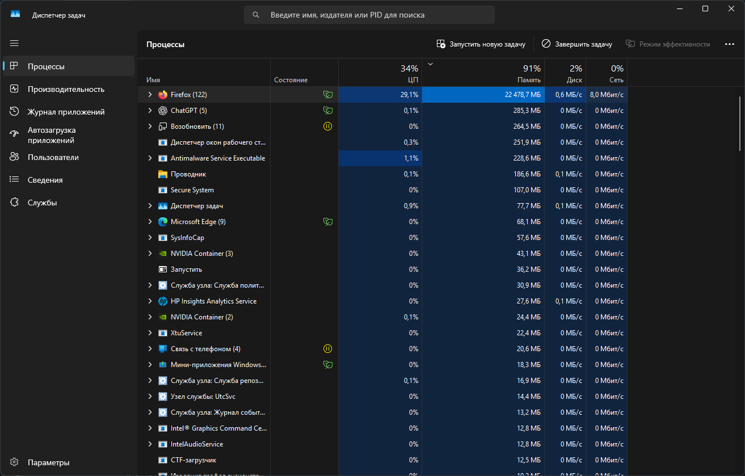Expand the Firefox (122) process group
Viewport: 745px width, 476px height.
click(150, 95)
